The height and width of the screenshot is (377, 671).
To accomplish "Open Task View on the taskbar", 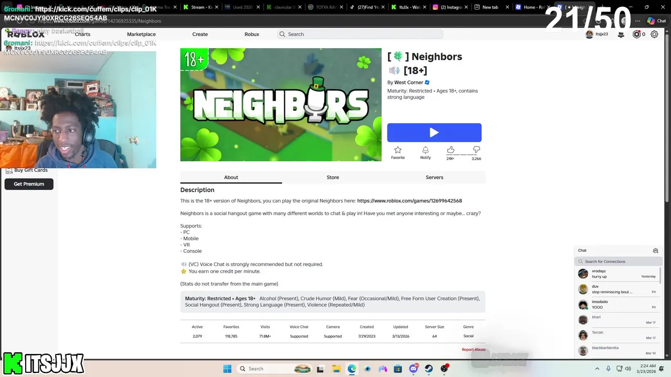I will click(320, 369).
